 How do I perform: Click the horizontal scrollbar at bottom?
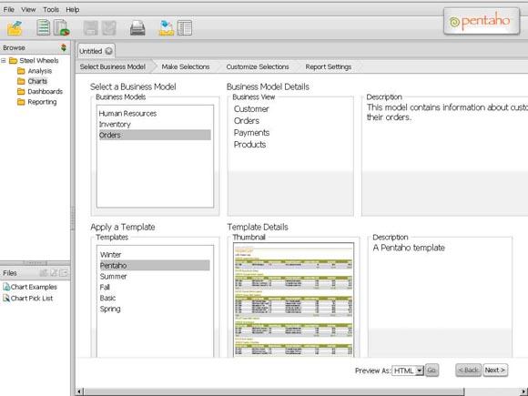[x=274, y=391]
